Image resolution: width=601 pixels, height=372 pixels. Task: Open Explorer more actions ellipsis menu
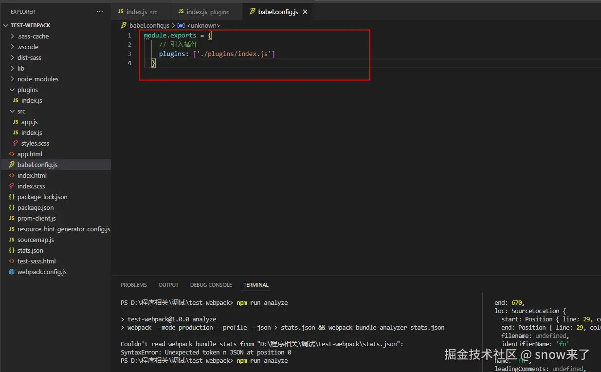pos(100,12)
